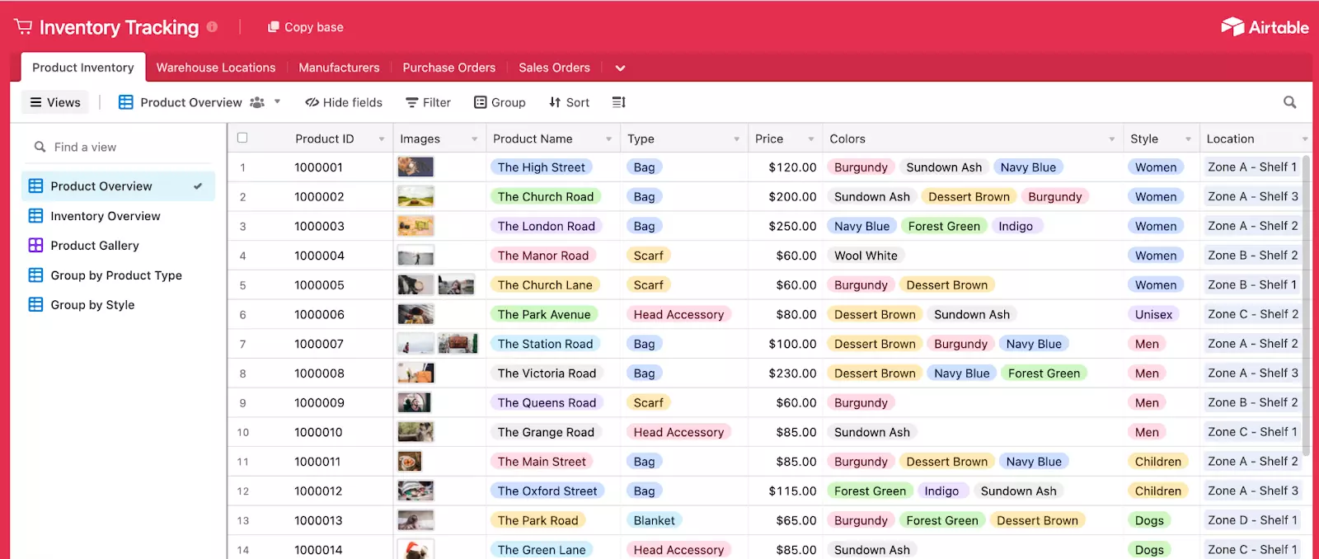
Task: Open the Manufacturers tab
Action: pyautogui.click(x=339, y=68)
